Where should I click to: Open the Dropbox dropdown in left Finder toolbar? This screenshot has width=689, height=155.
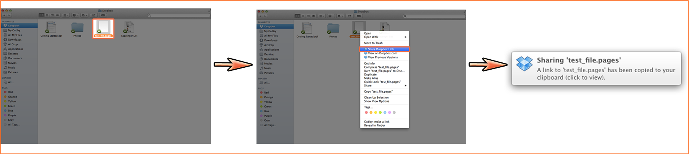(x=75, y=15)
